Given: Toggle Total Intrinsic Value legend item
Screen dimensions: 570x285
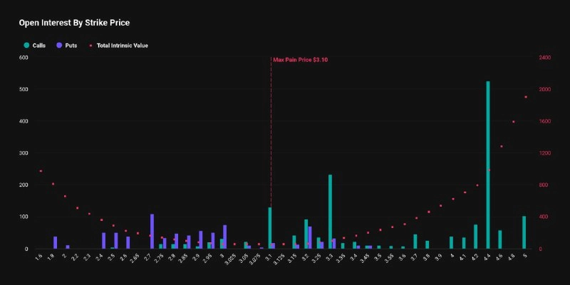Looking at the screenshot, I should pyautogui.click(x=118, y=46).
